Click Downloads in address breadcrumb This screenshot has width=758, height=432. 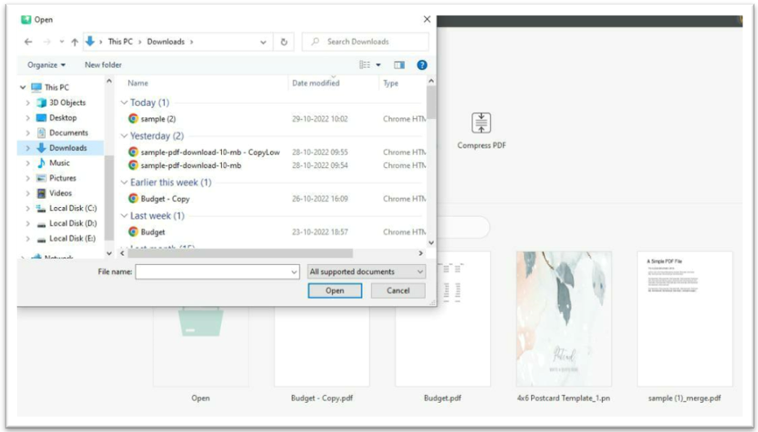coord(166,42)
